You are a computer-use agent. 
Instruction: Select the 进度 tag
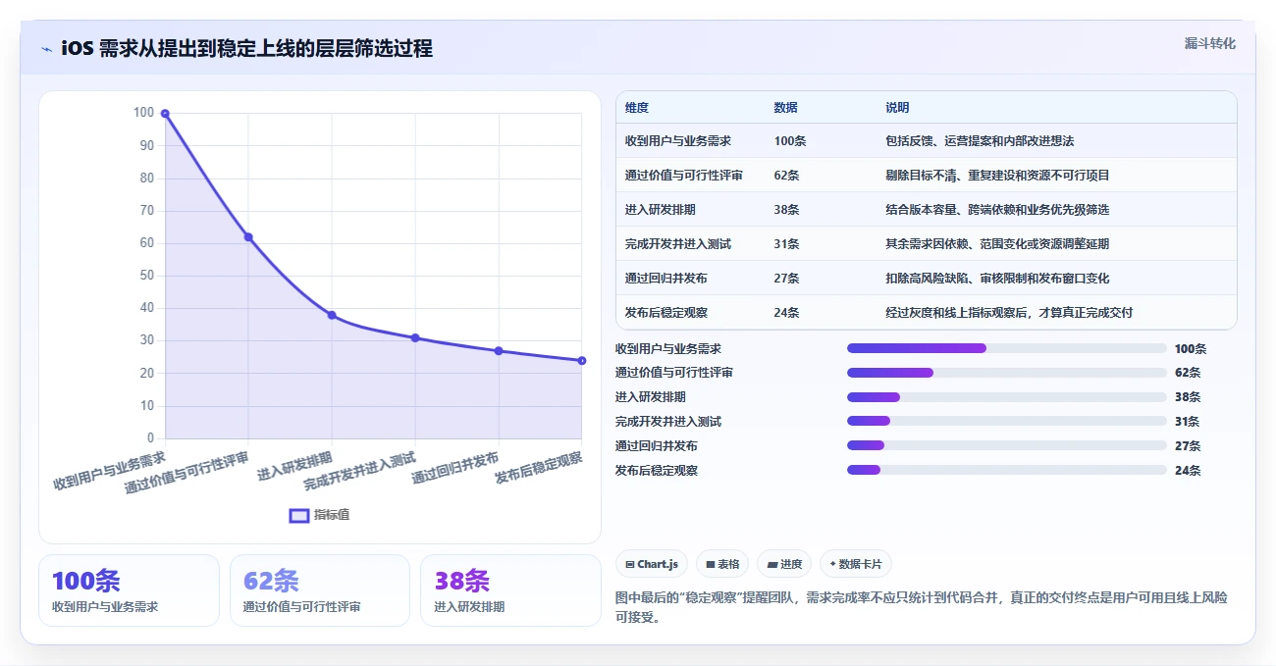tap(784, 564)
